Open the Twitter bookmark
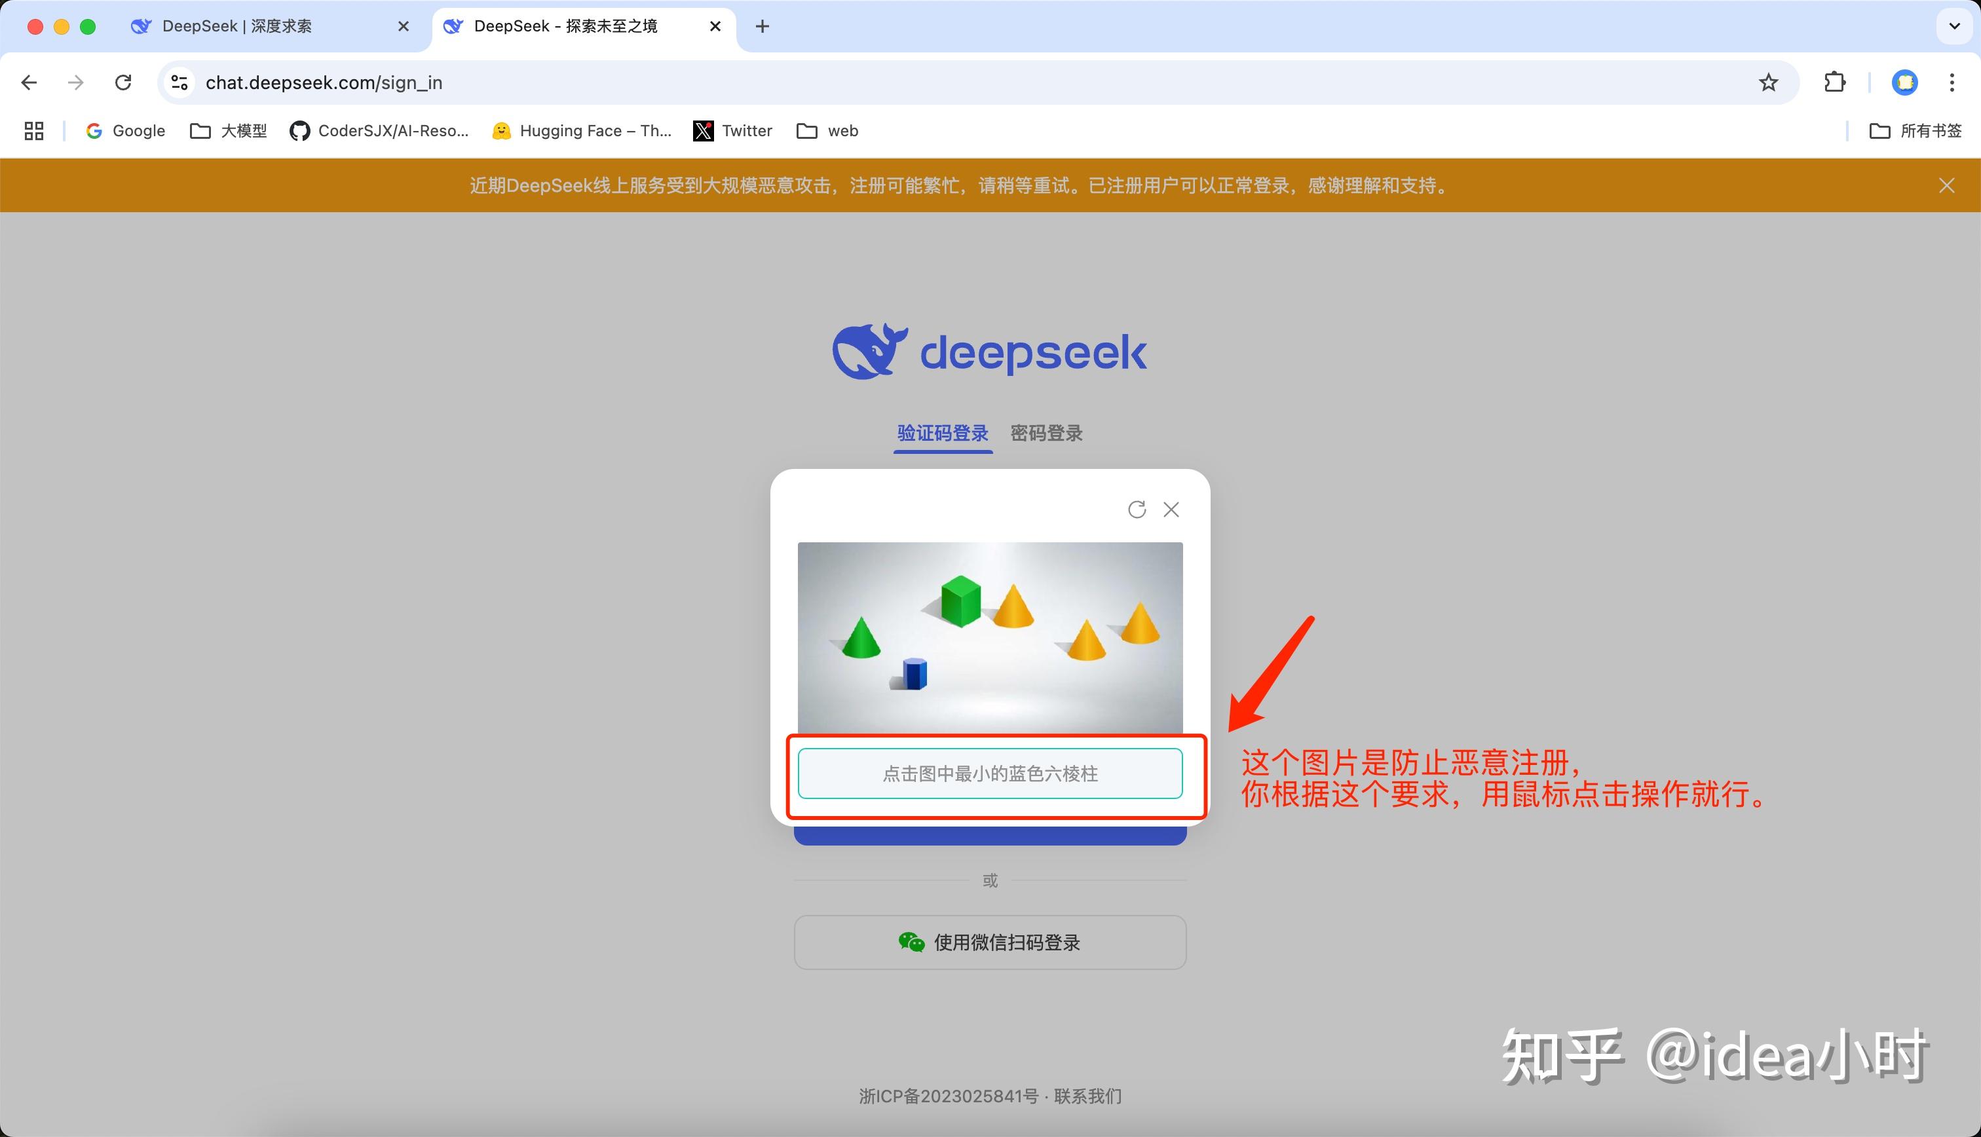Viewport: 1981px width, 1137px height. [x=732, y=130]
